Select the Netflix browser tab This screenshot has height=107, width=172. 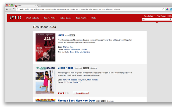coord(26,6)
